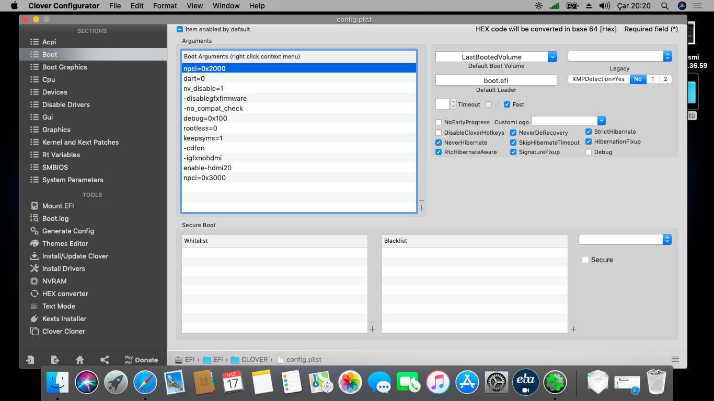This screenshot has height=401, width=714.
Task: Click the PayPal Donate button
Action: (x=141, y=360)
